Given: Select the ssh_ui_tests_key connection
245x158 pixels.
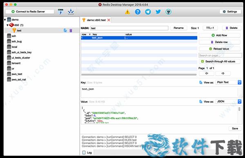Looking at the screenshot, I should coord(22,53).
